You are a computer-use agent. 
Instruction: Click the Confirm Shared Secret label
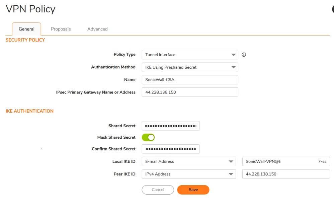[x=113, y=149]
